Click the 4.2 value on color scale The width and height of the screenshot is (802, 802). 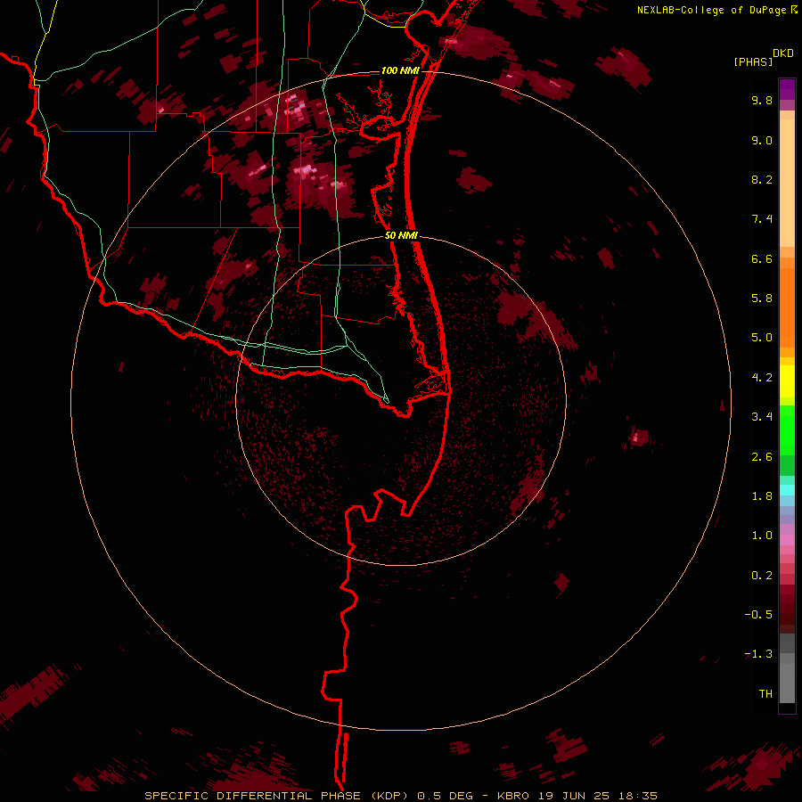tap(762, 378)
